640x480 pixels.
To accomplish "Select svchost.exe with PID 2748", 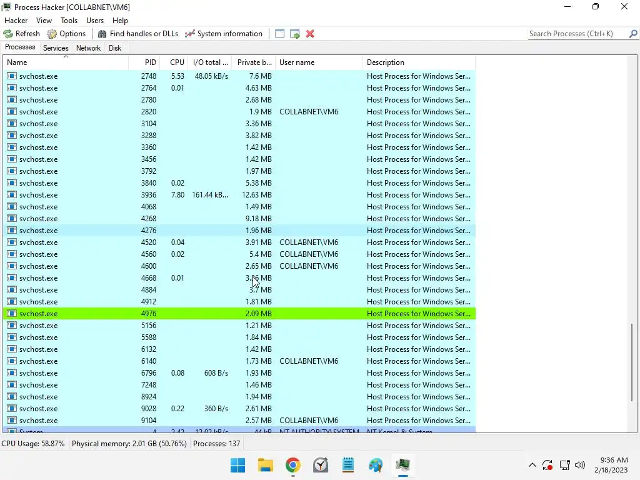I will coord(239,76).
